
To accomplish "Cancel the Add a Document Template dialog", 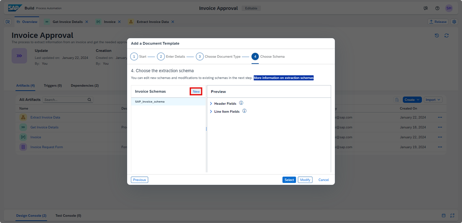I will 323,180.
